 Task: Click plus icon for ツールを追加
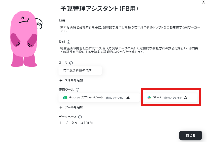[61, 108]
